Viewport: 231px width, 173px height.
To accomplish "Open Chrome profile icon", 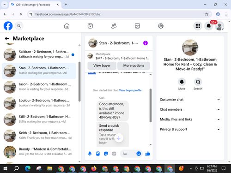I will pos(218,14).
